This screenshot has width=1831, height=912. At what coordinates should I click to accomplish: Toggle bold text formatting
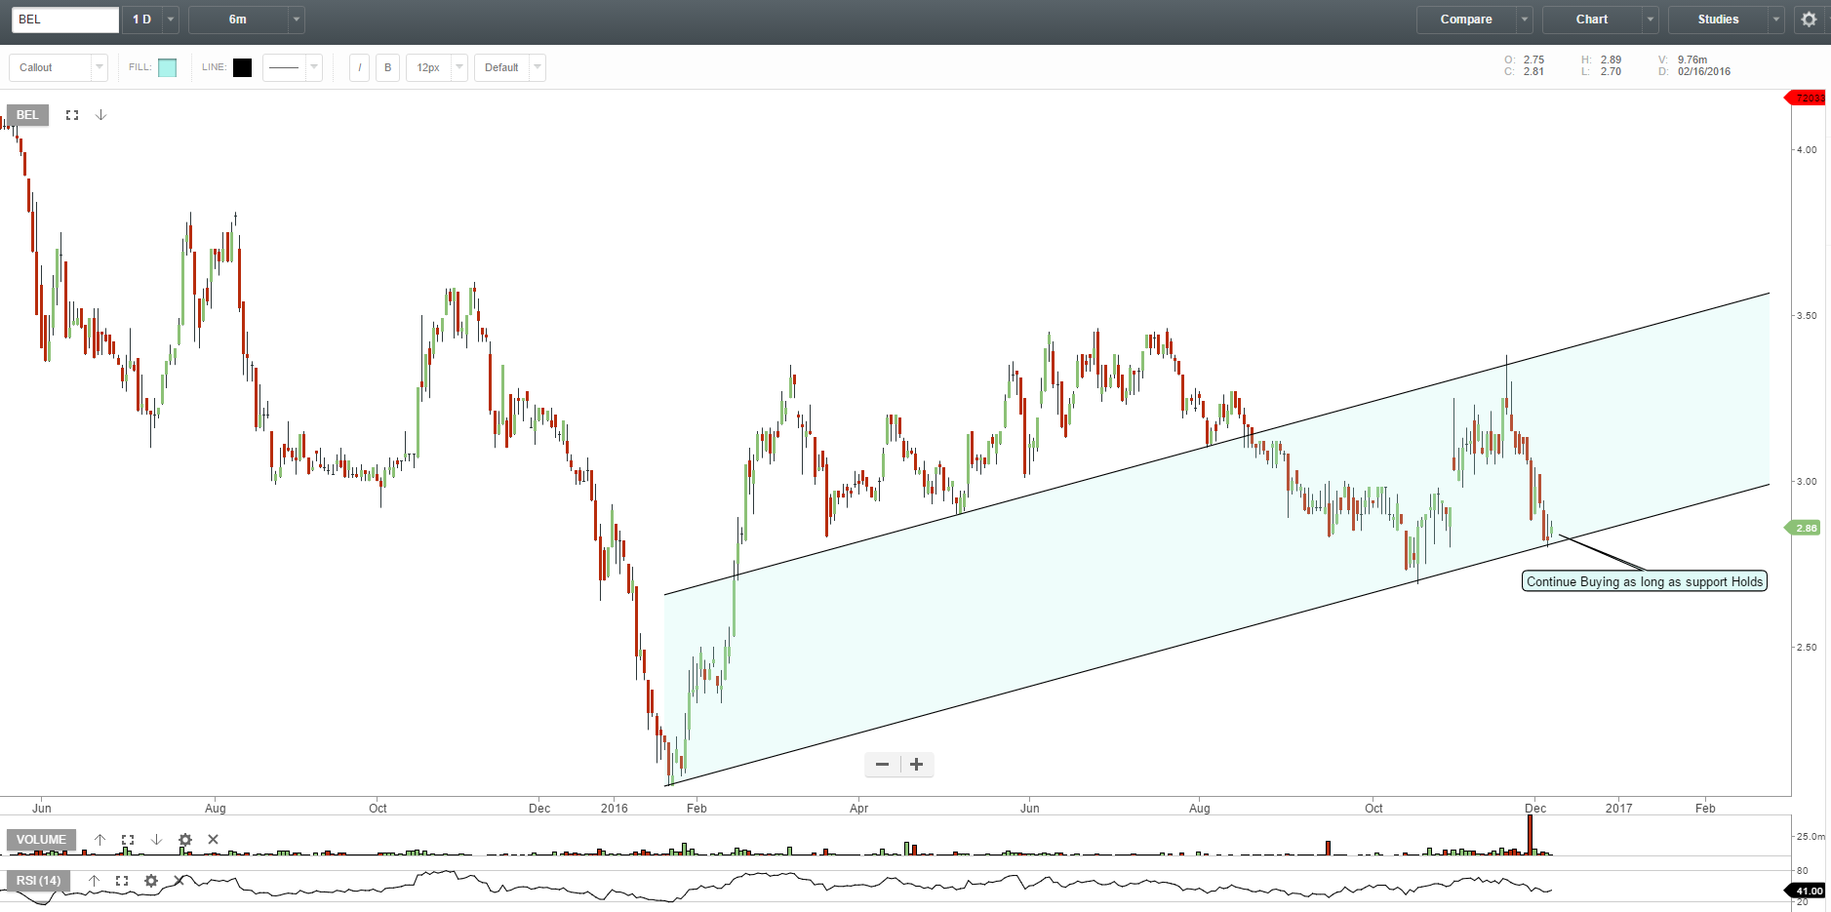pyautogui.click(x=387, y=67)
